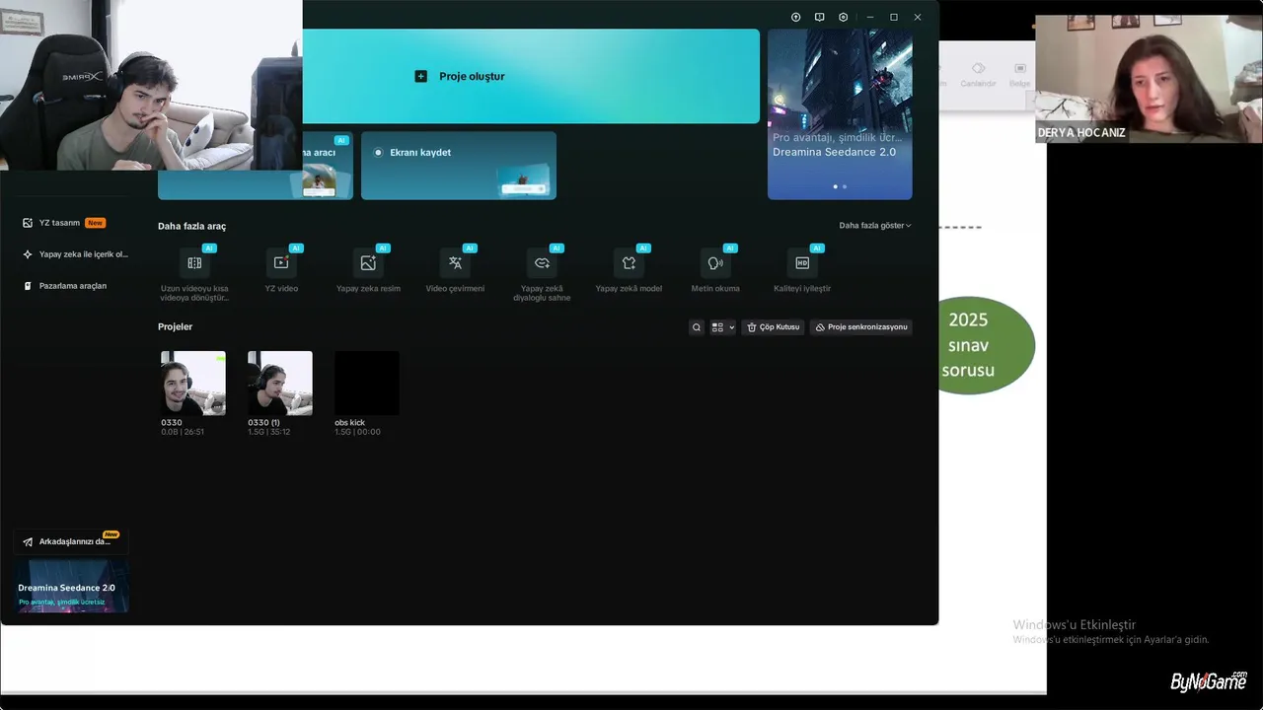The width and height of the screenshot is (1263, 710).
Task: Click the 1.5G | 35:12 project info text
Action: pyautogui.click(x=268, y=432)
